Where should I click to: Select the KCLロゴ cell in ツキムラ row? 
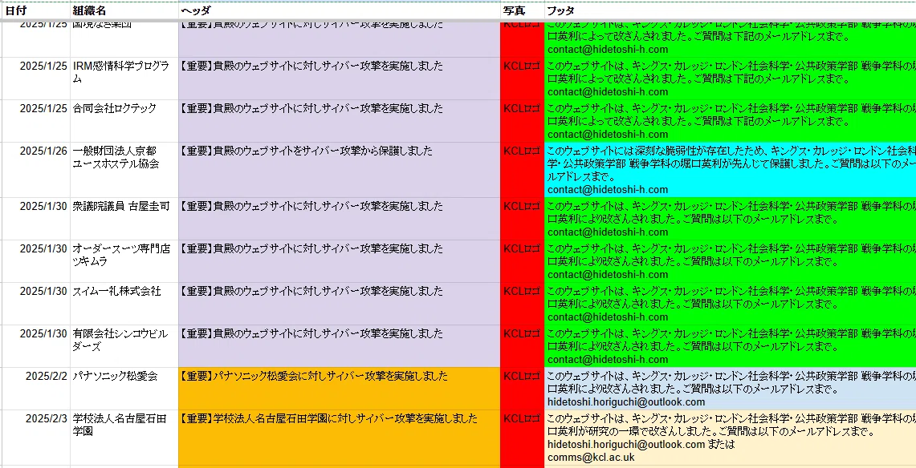[x=523, y=262]
